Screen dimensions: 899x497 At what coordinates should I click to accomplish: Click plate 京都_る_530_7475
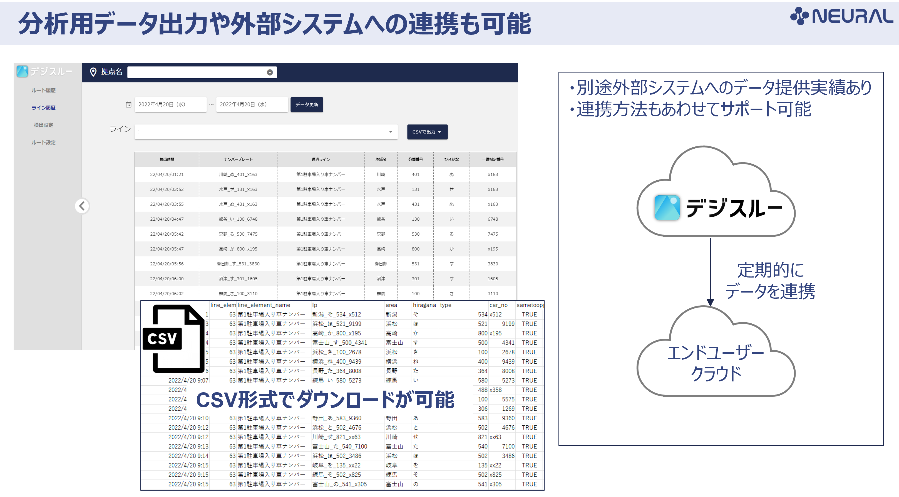(238, 234)
